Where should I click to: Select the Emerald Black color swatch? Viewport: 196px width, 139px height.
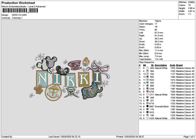coord(148,106)
